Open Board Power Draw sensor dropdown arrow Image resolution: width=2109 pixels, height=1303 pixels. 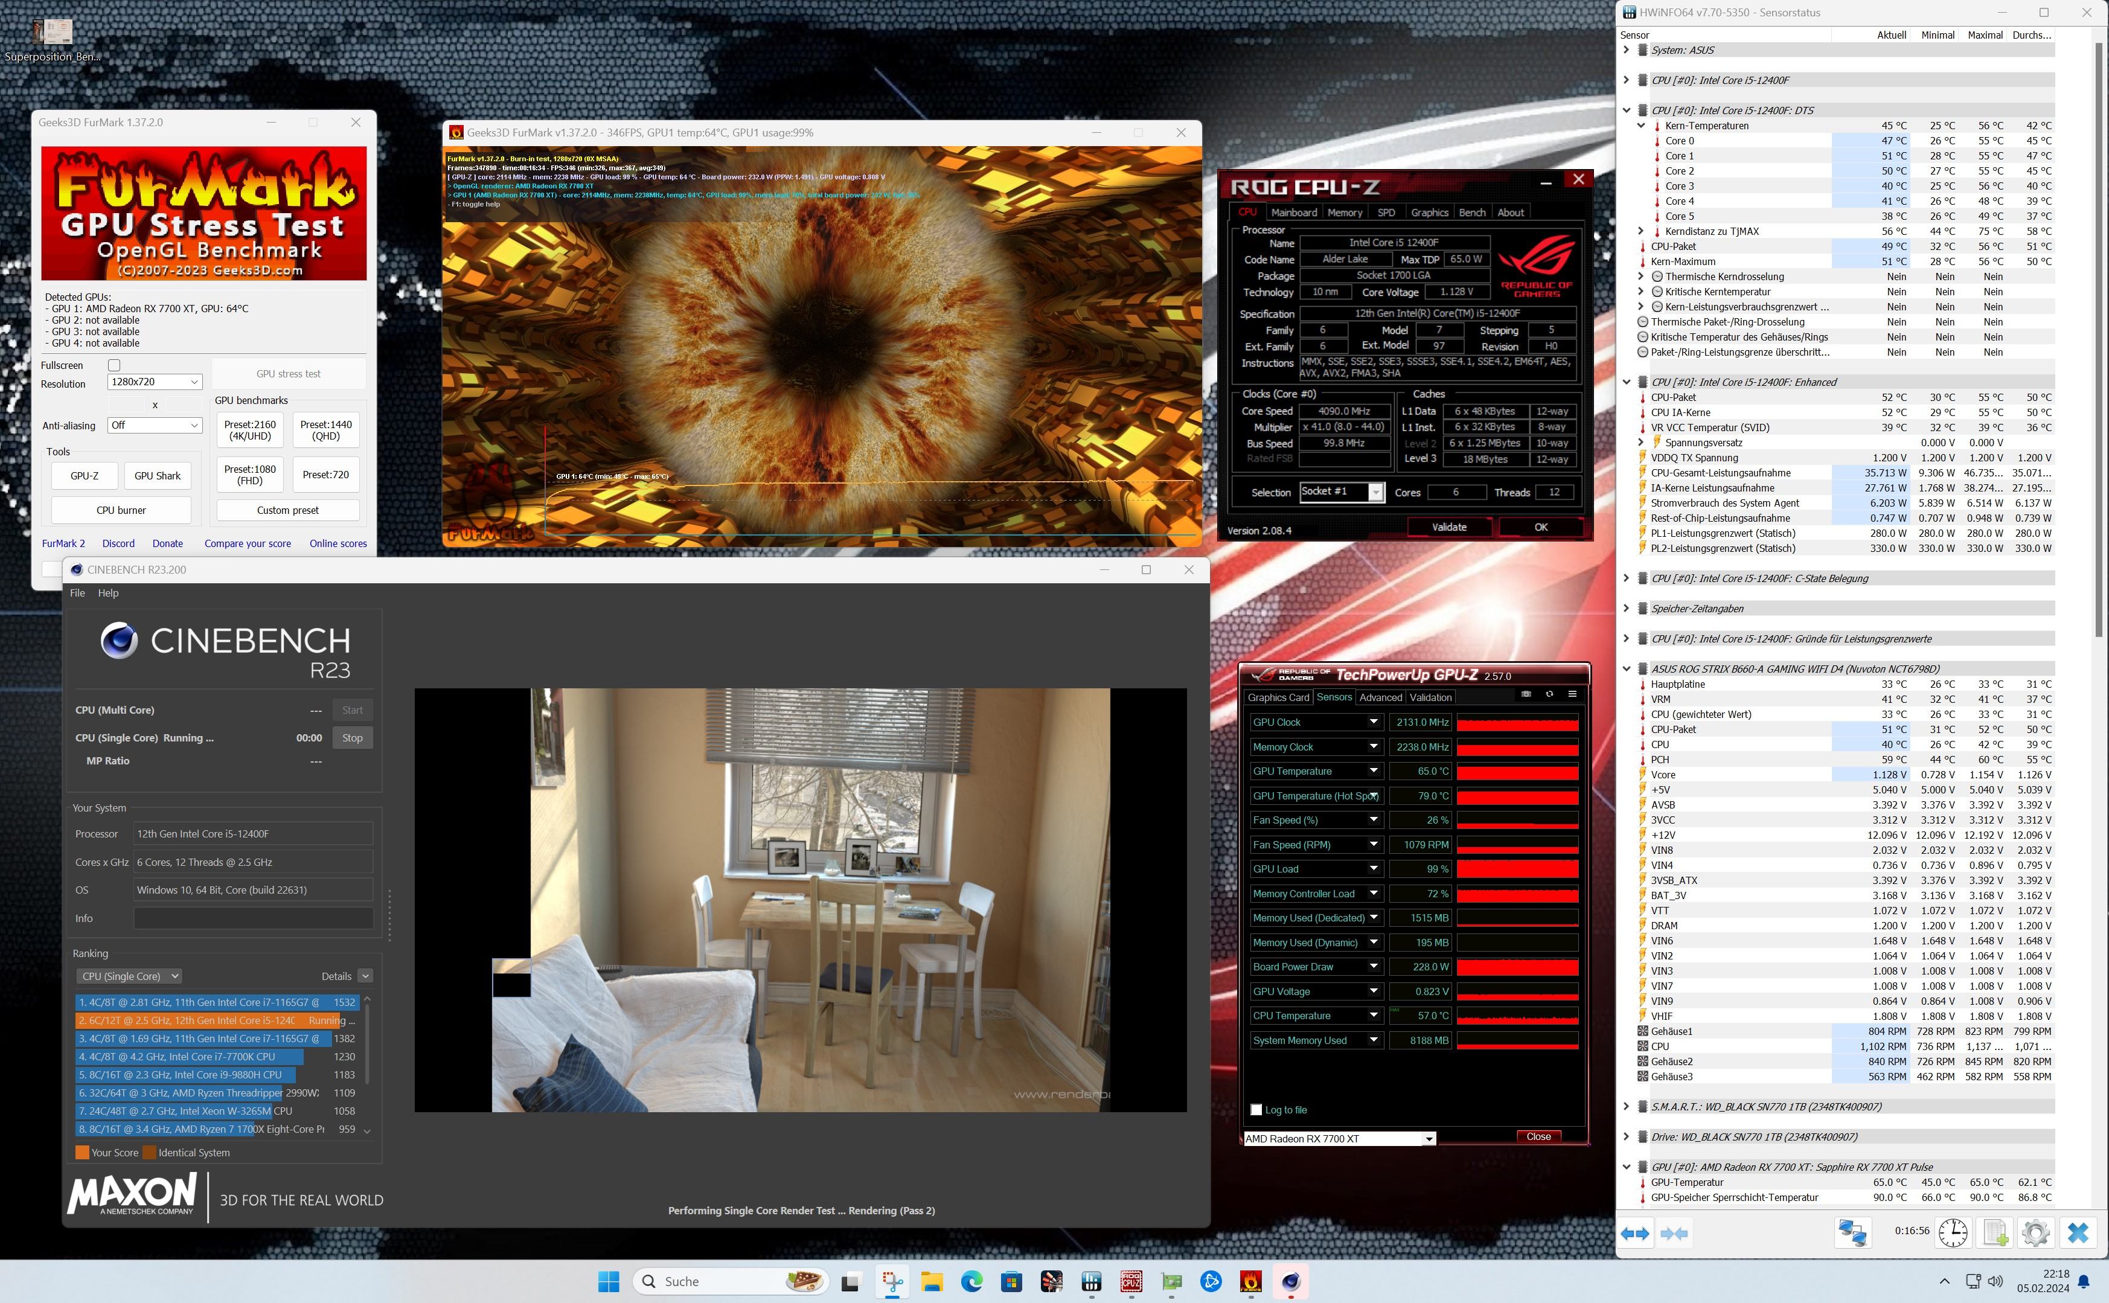tap(1373, 967)
